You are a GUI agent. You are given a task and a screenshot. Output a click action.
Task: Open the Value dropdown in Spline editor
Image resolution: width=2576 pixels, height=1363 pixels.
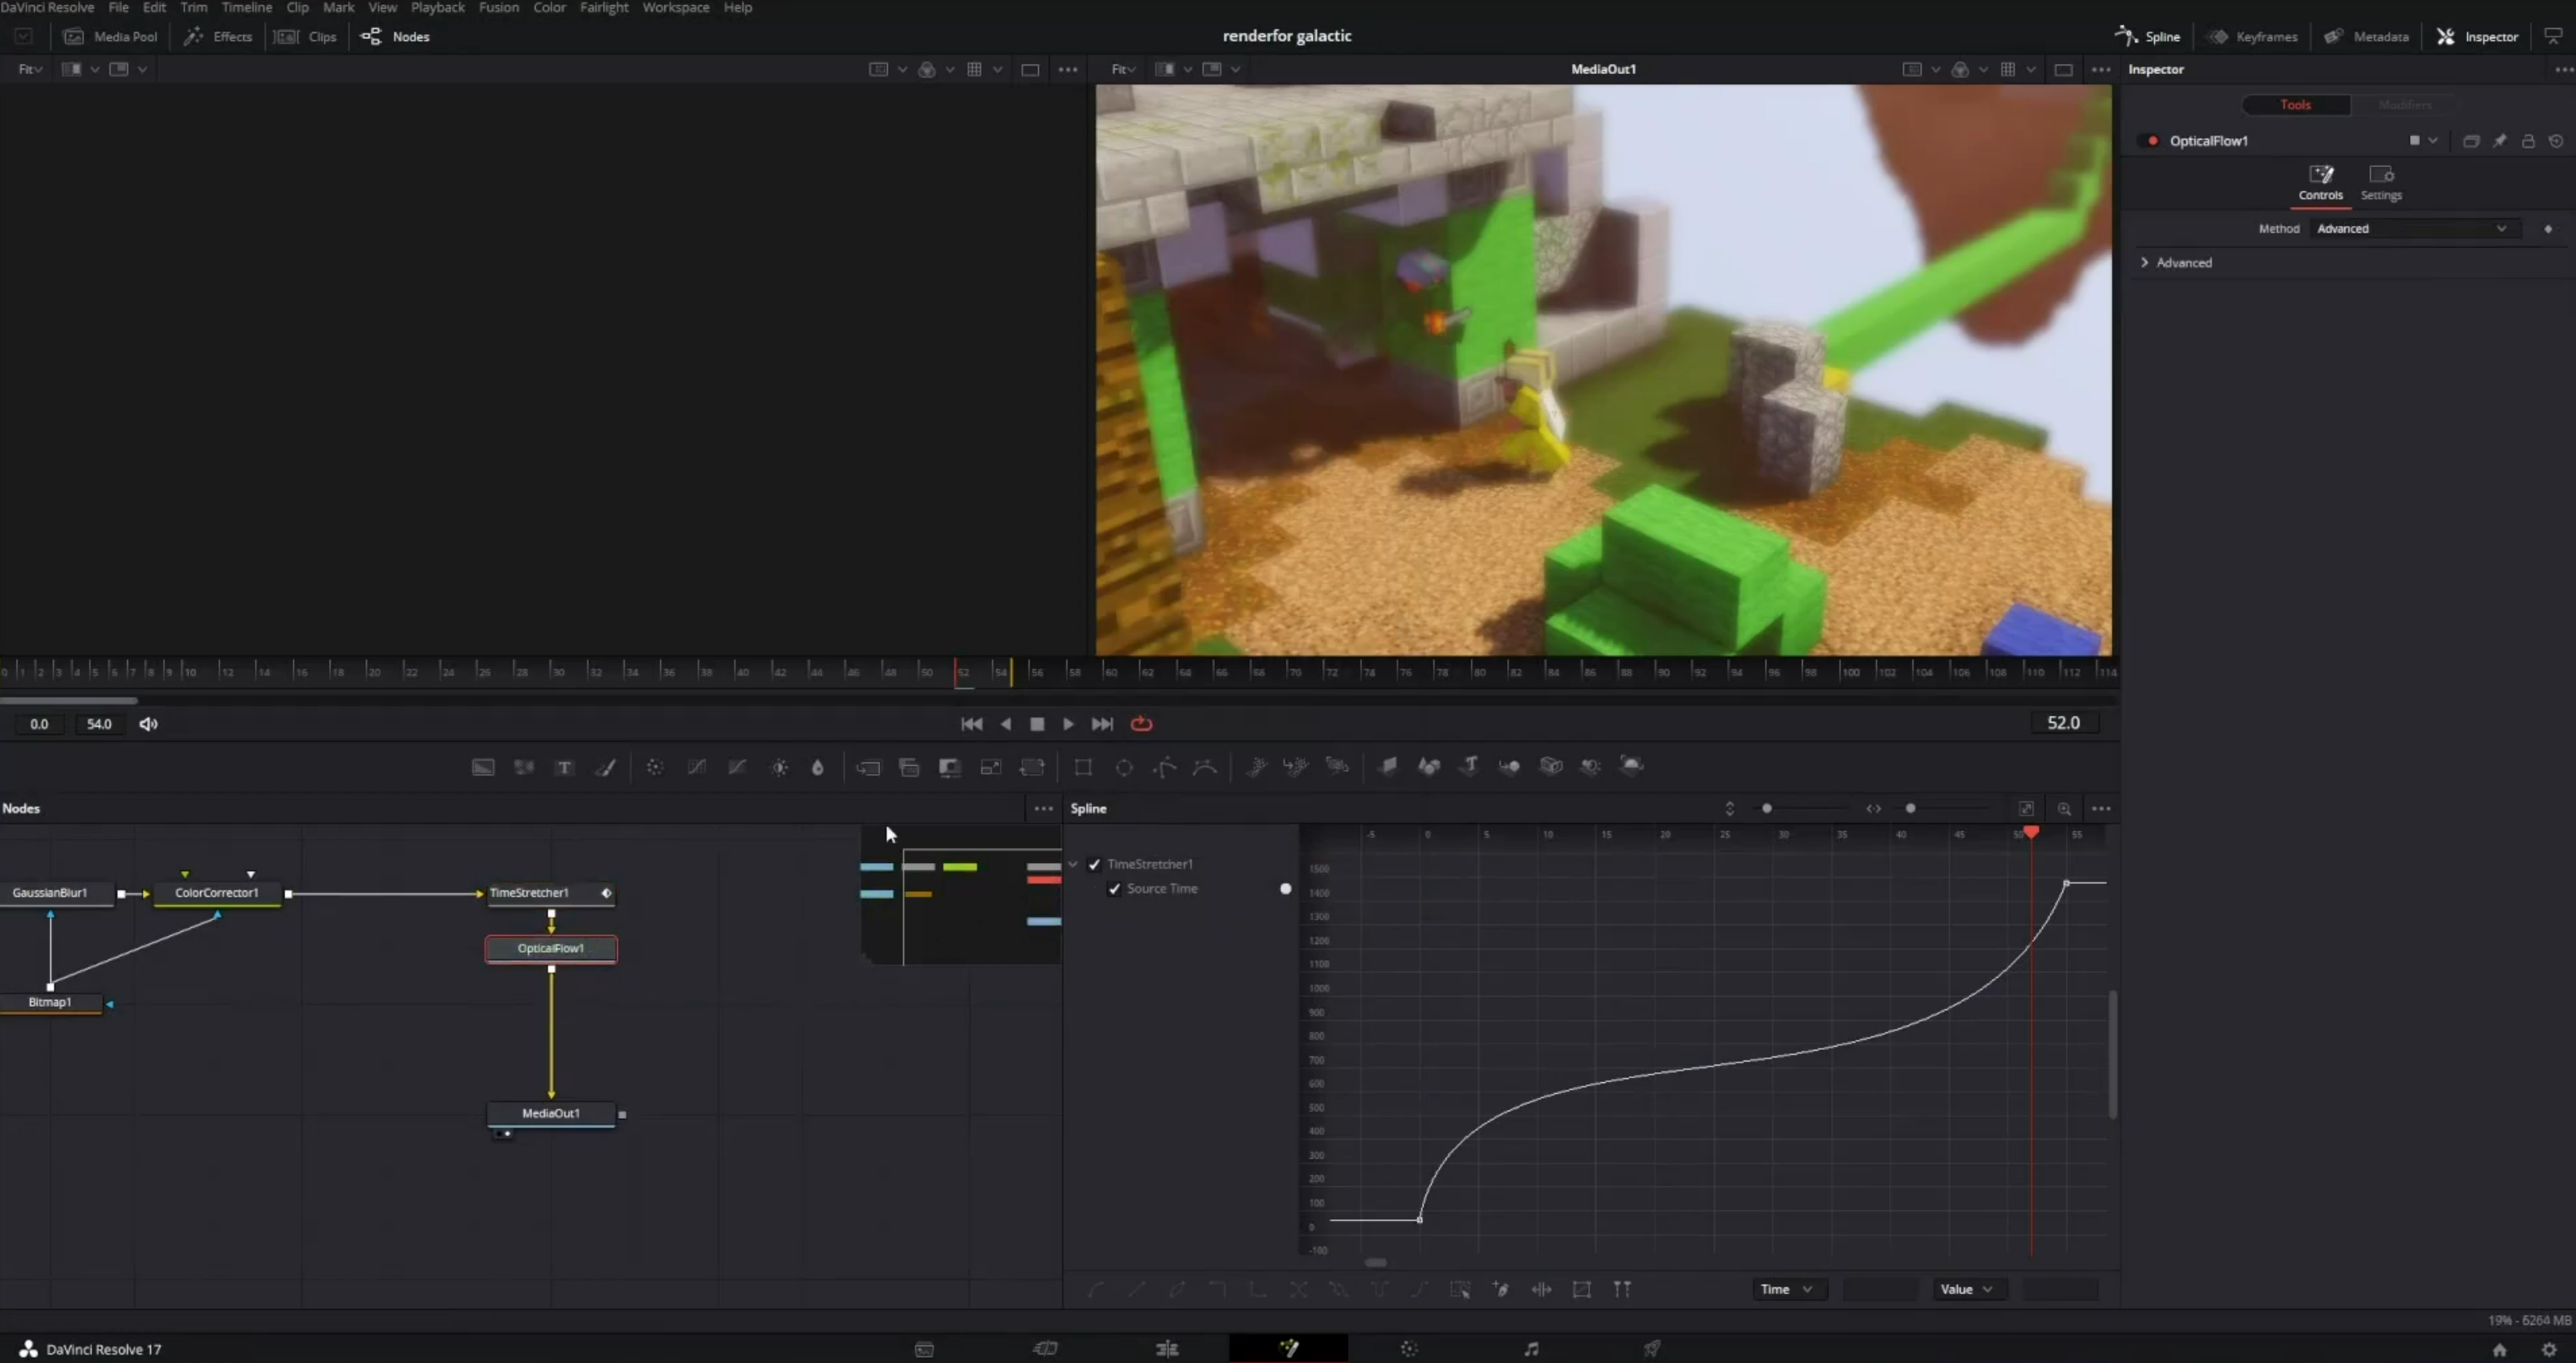click(x=1965, y=1289)
